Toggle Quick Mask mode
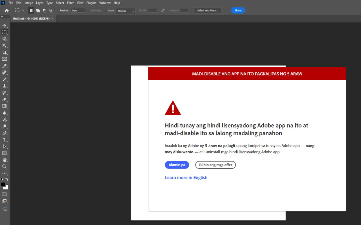 point(5,194)
